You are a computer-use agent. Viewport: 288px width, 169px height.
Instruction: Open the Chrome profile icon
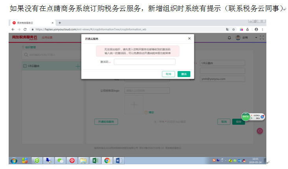click(256, 29)
